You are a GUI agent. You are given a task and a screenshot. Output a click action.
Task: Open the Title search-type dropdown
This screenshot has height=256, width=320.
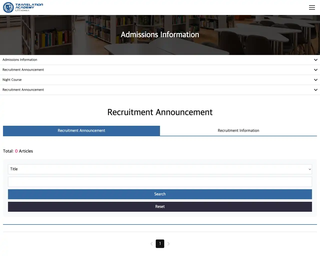pyautogui.click(x=160, y=169)
